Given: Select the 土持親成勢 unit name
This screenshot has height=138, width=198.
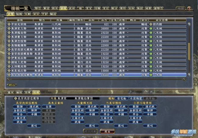Looking at the screenshot, I should click(19, 66).
